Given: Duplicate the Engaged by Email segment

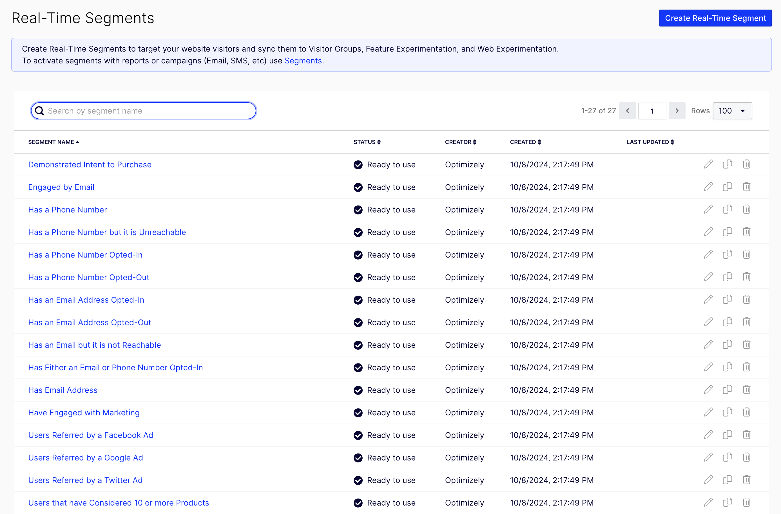Looking at the screenshot, I should 727,187.
